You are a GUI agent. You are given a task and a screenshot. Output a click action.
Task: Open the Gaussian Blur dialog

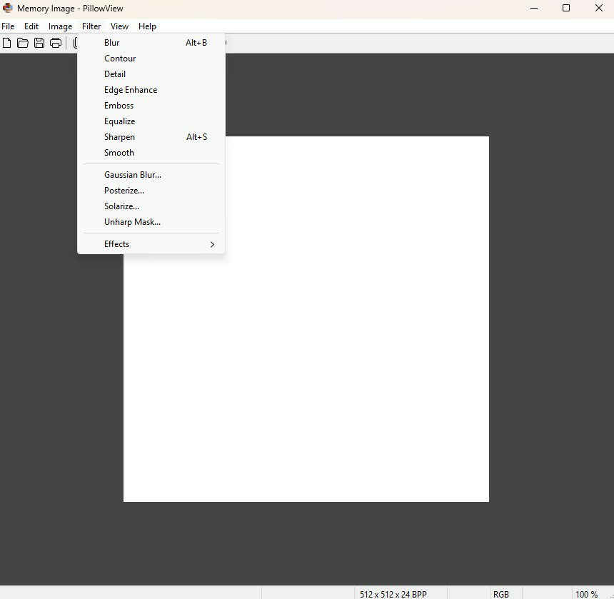point(133,175)
